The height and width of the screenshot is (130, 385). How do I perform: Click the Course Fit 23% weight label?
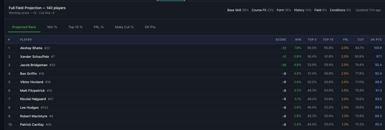tap(262, 10)
